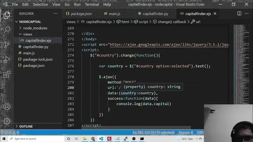Open Explorer views and more actions ellipsis
253x142 pixels.
click(x=55, y=14)
